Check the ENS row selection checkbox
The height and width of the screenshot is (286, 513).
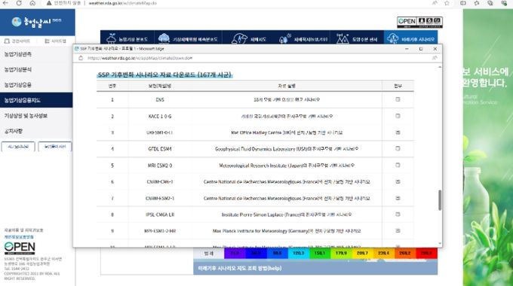coord(398,99)
